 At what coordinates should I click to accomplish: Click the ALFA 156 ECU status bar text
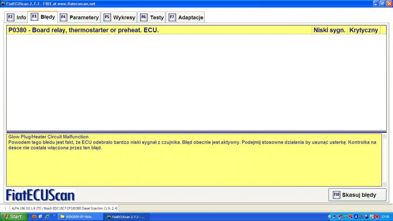[64, 208]
